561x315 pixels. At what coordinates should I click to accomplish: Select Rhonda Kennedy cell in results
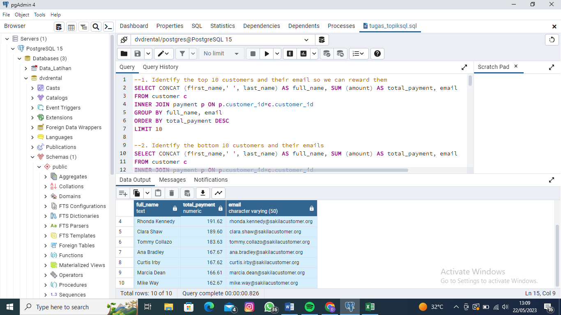(156, 221)
